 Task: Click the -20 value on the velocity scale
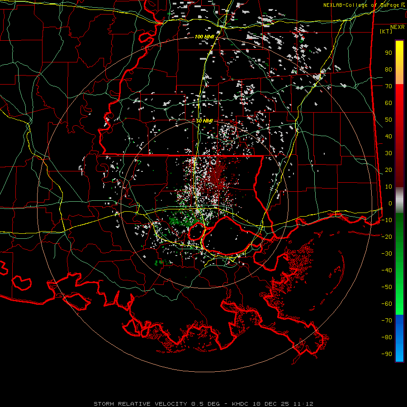387,237
